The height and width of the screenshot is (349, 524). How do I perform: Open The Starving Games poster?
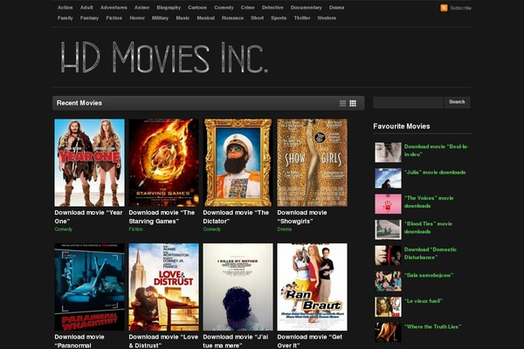(x=163, y=162)
